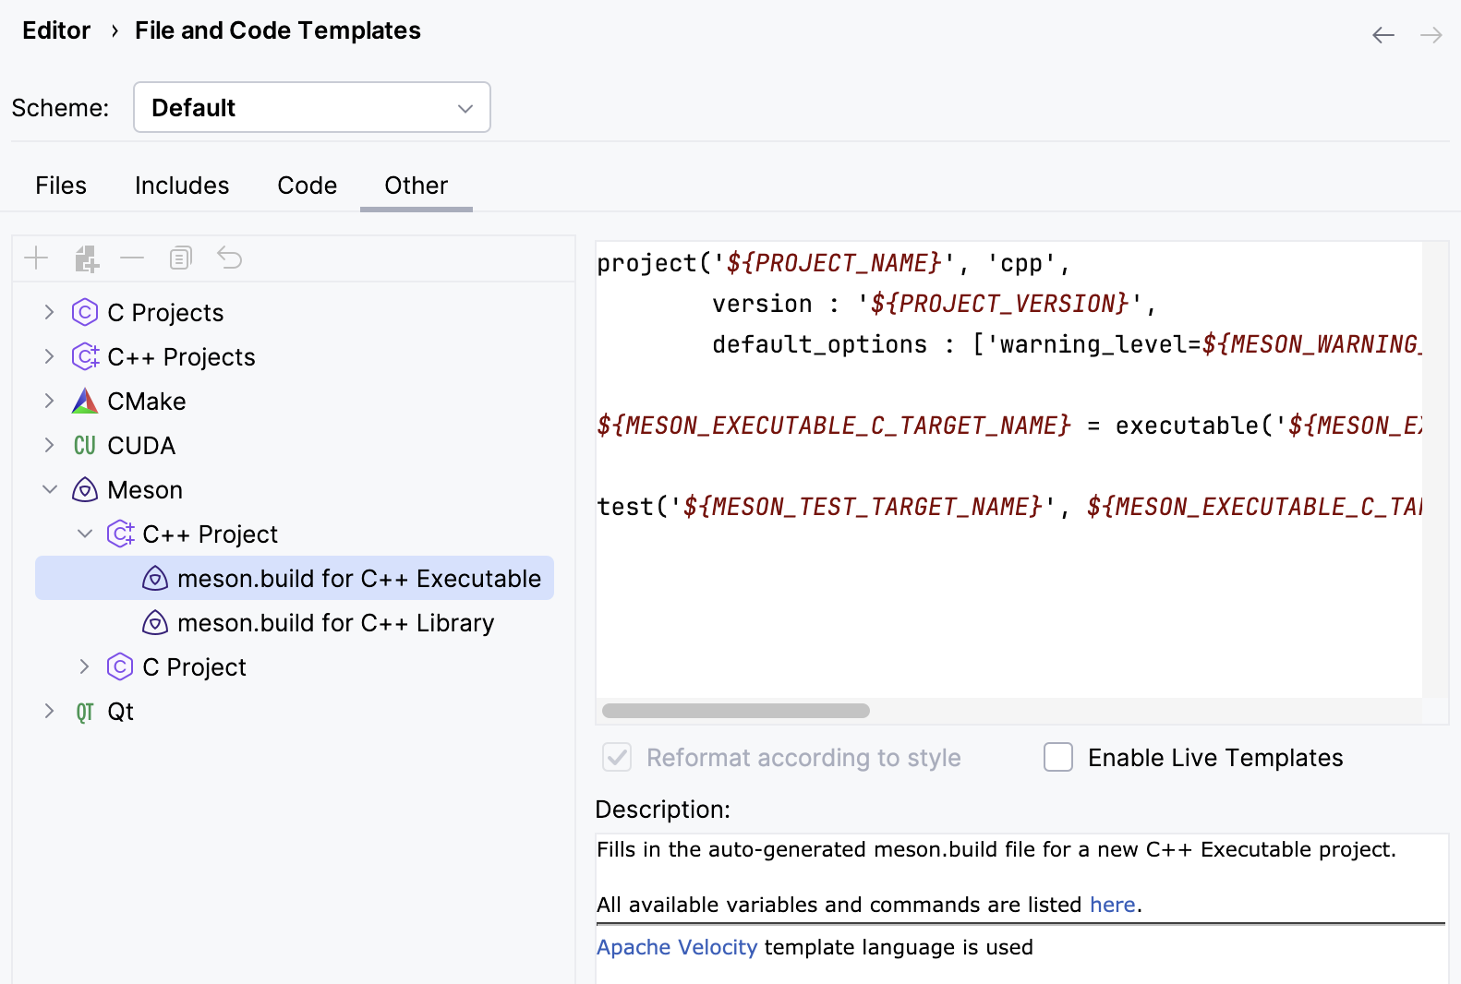
Task: Expand the Qt tree node
Action: click(50, 712)
